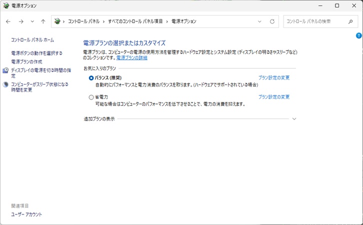363x225 pixels.
Task: Refresh the control panel page
Action: 272,21
